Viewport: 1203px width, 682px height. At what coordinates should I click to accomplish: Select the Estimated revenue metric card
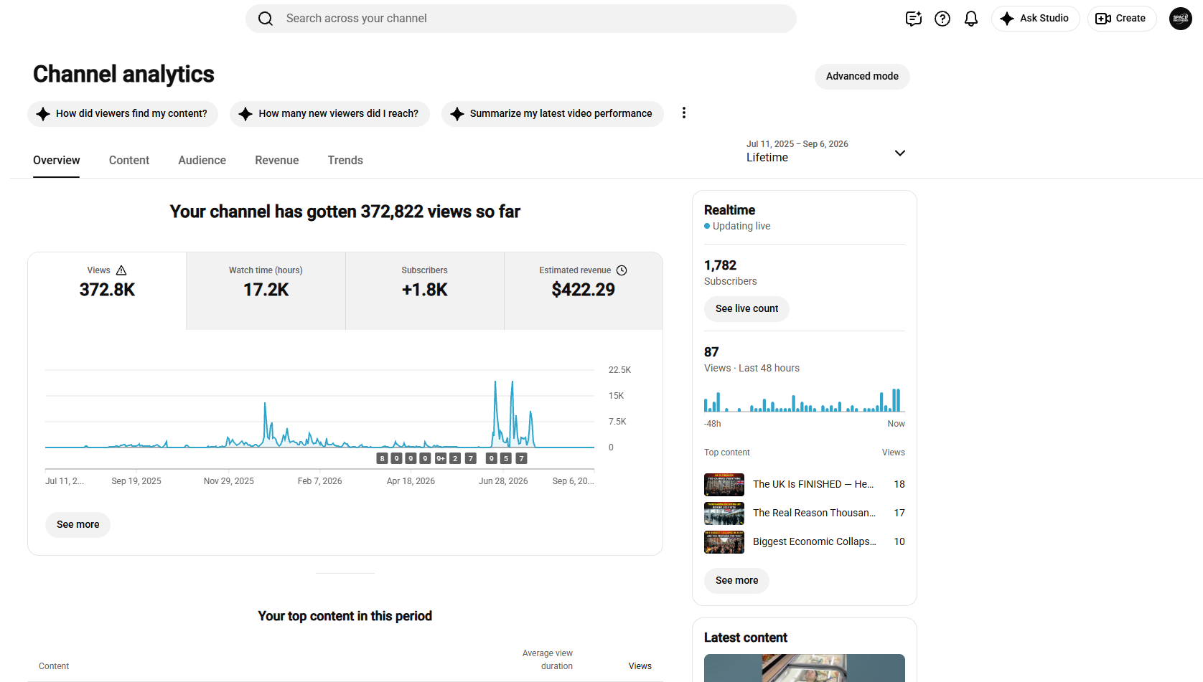[584, 290]
